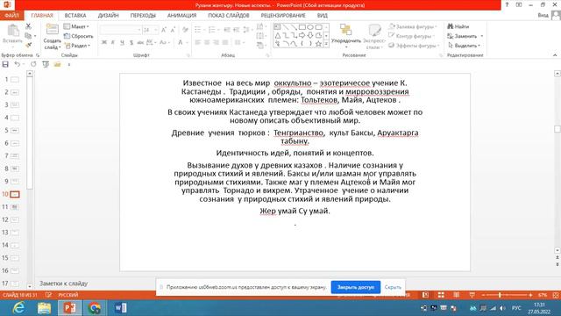Screen dimensions: 561x316
Task: Open the font name combo box
Action: click(x=121, y=30)
